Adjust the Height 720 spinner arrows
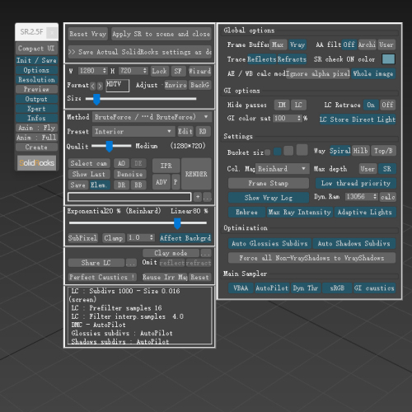Image resolution: width=412 pixels, height=412 pixels. coord(145,71)
